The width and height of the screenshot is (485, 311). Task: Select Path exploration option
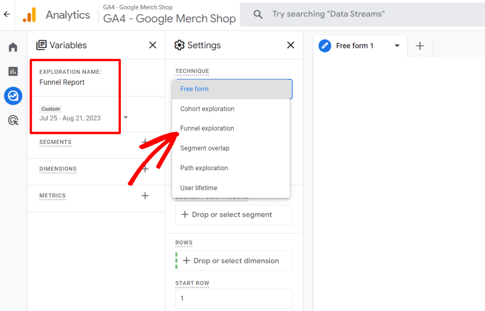point(204,168)
